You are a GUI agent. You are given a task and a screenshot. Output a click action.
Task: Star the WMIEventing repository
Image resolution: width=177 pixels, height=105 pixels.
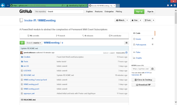coord(134,20)
